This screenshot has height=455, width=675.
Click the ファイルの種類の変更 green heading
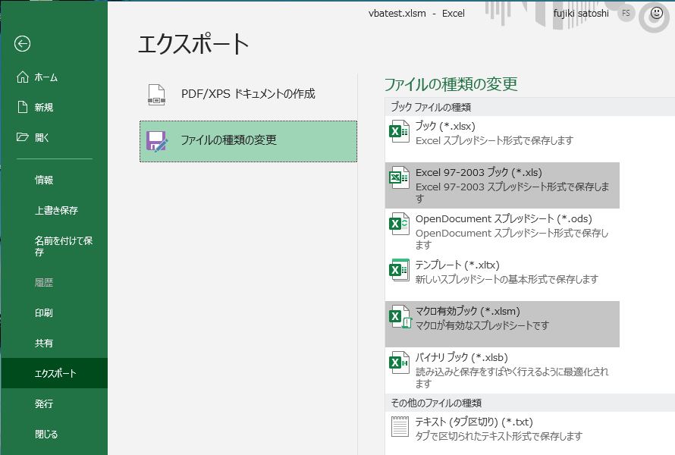pos(451,84)
